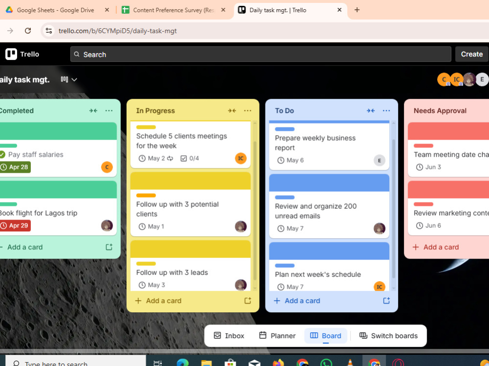Add a card to Needs Approval list

[x=436, y=247]
